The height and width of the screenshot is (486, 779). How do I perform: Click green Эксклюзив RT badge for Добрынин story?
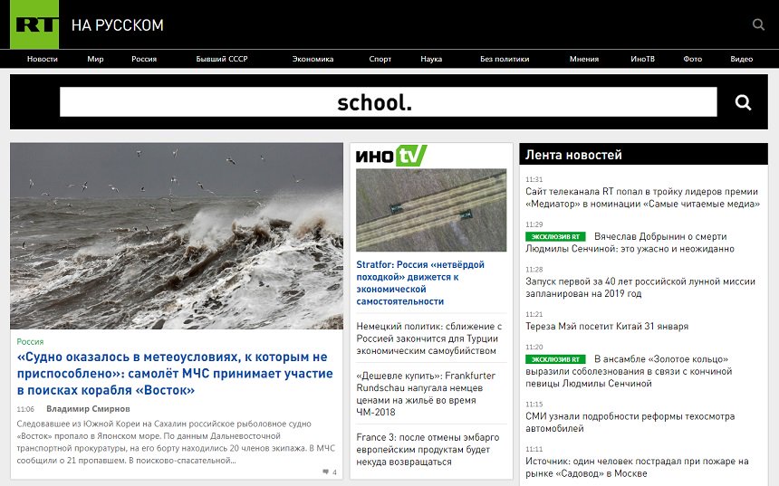pyautogui.click(x=555, y=236)
